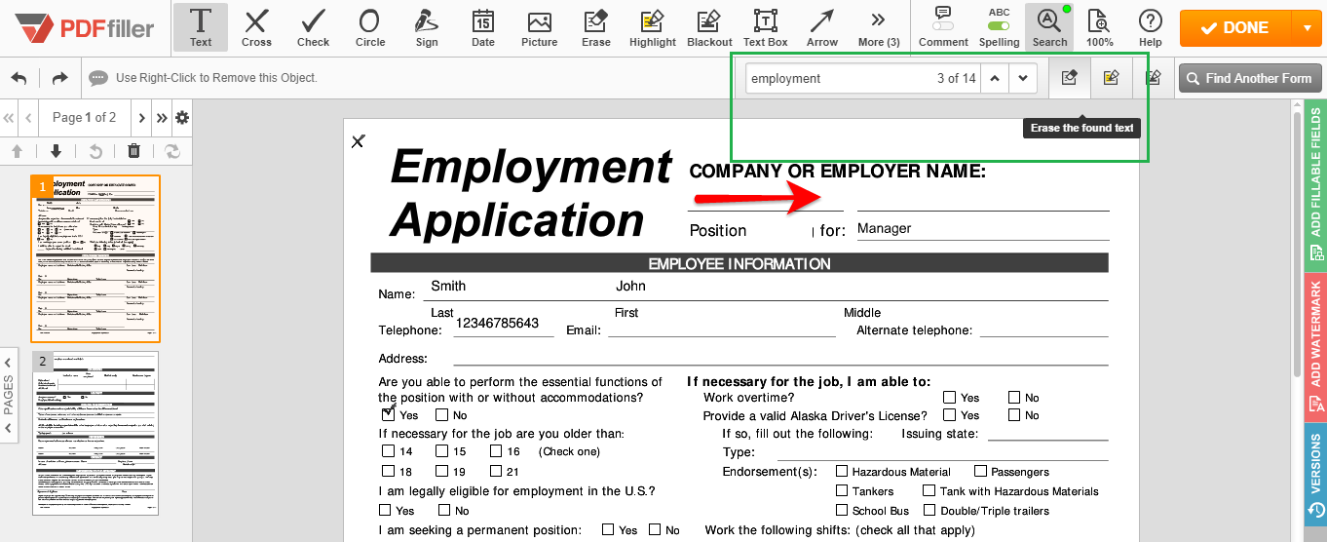Click Find Another Form button
The image size is (1327, 542).
point(1250,78)
